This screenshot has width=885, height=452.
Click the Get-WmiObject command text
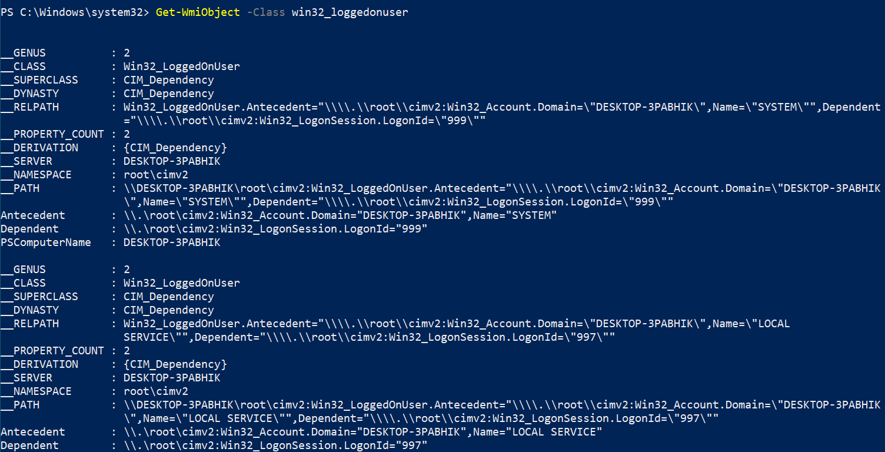(198, 12)
